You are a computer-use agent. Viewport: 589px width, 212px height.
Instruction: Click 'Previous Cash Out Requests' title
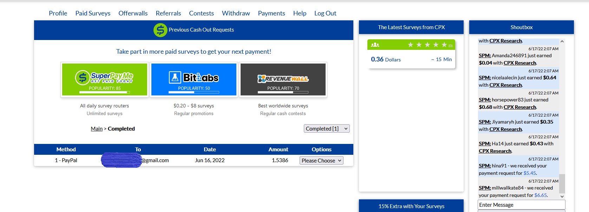coord(201,30)
